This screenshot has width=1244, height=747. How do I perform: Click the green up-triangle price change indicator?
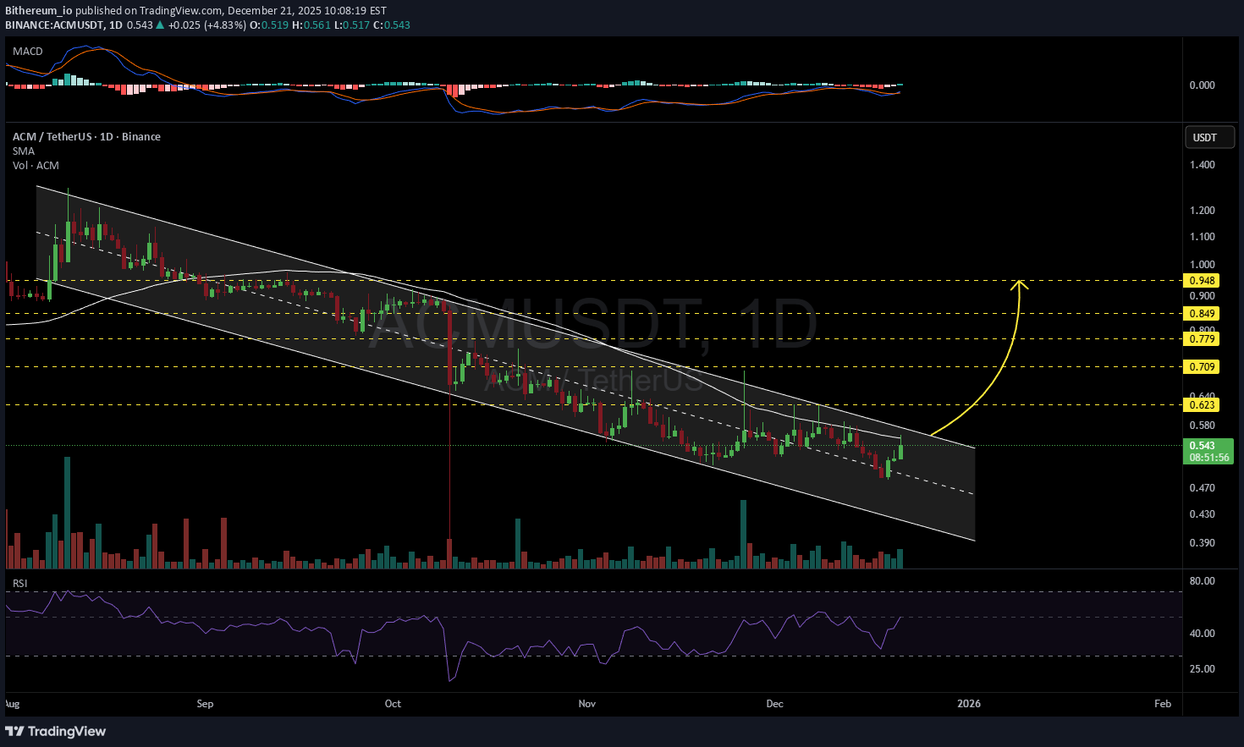tap(160, 25)
